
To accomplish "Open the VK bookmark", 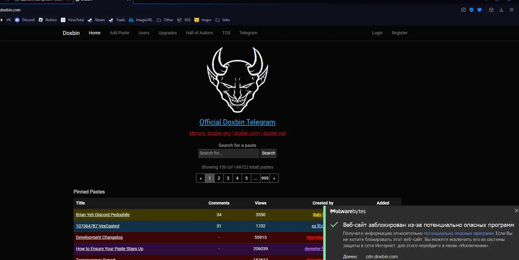I will (6, 20).
